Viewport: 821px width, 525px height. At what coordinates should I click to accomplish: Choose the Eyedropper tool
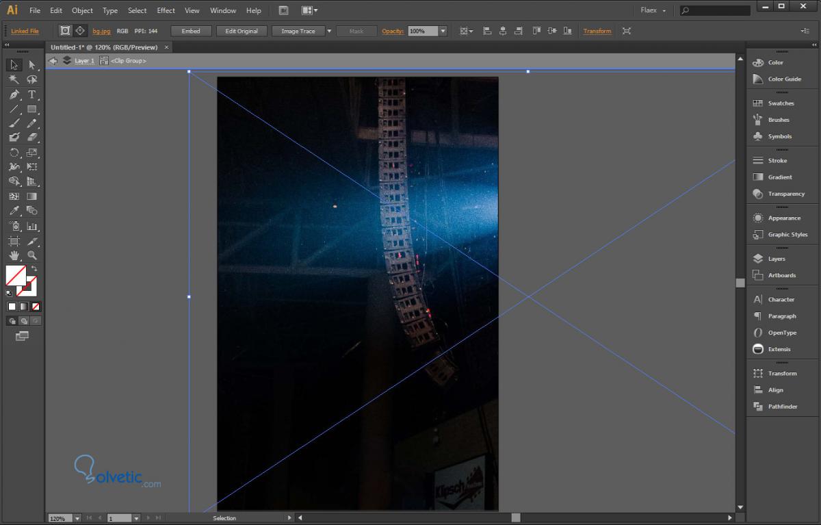[x=14, y=211]
